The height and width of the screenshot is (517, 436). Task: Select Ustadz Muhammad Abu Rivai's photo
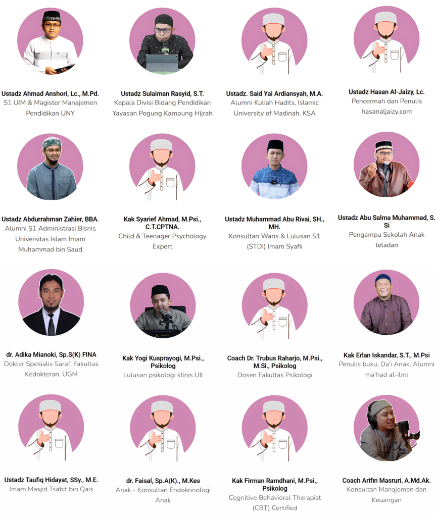[274, 167]
